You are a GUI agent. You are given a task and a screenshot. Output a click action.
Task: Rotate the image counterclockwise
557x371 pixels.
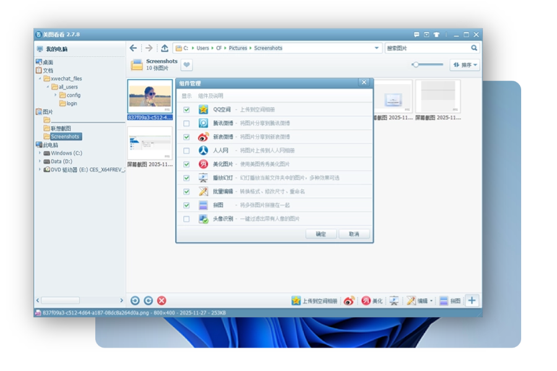[x=135, y=301]
